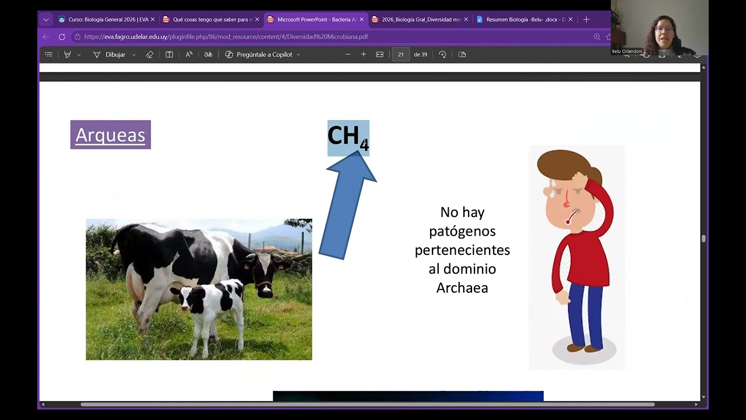
Task: Click the page number field showing 21
Action: (401, 54)
